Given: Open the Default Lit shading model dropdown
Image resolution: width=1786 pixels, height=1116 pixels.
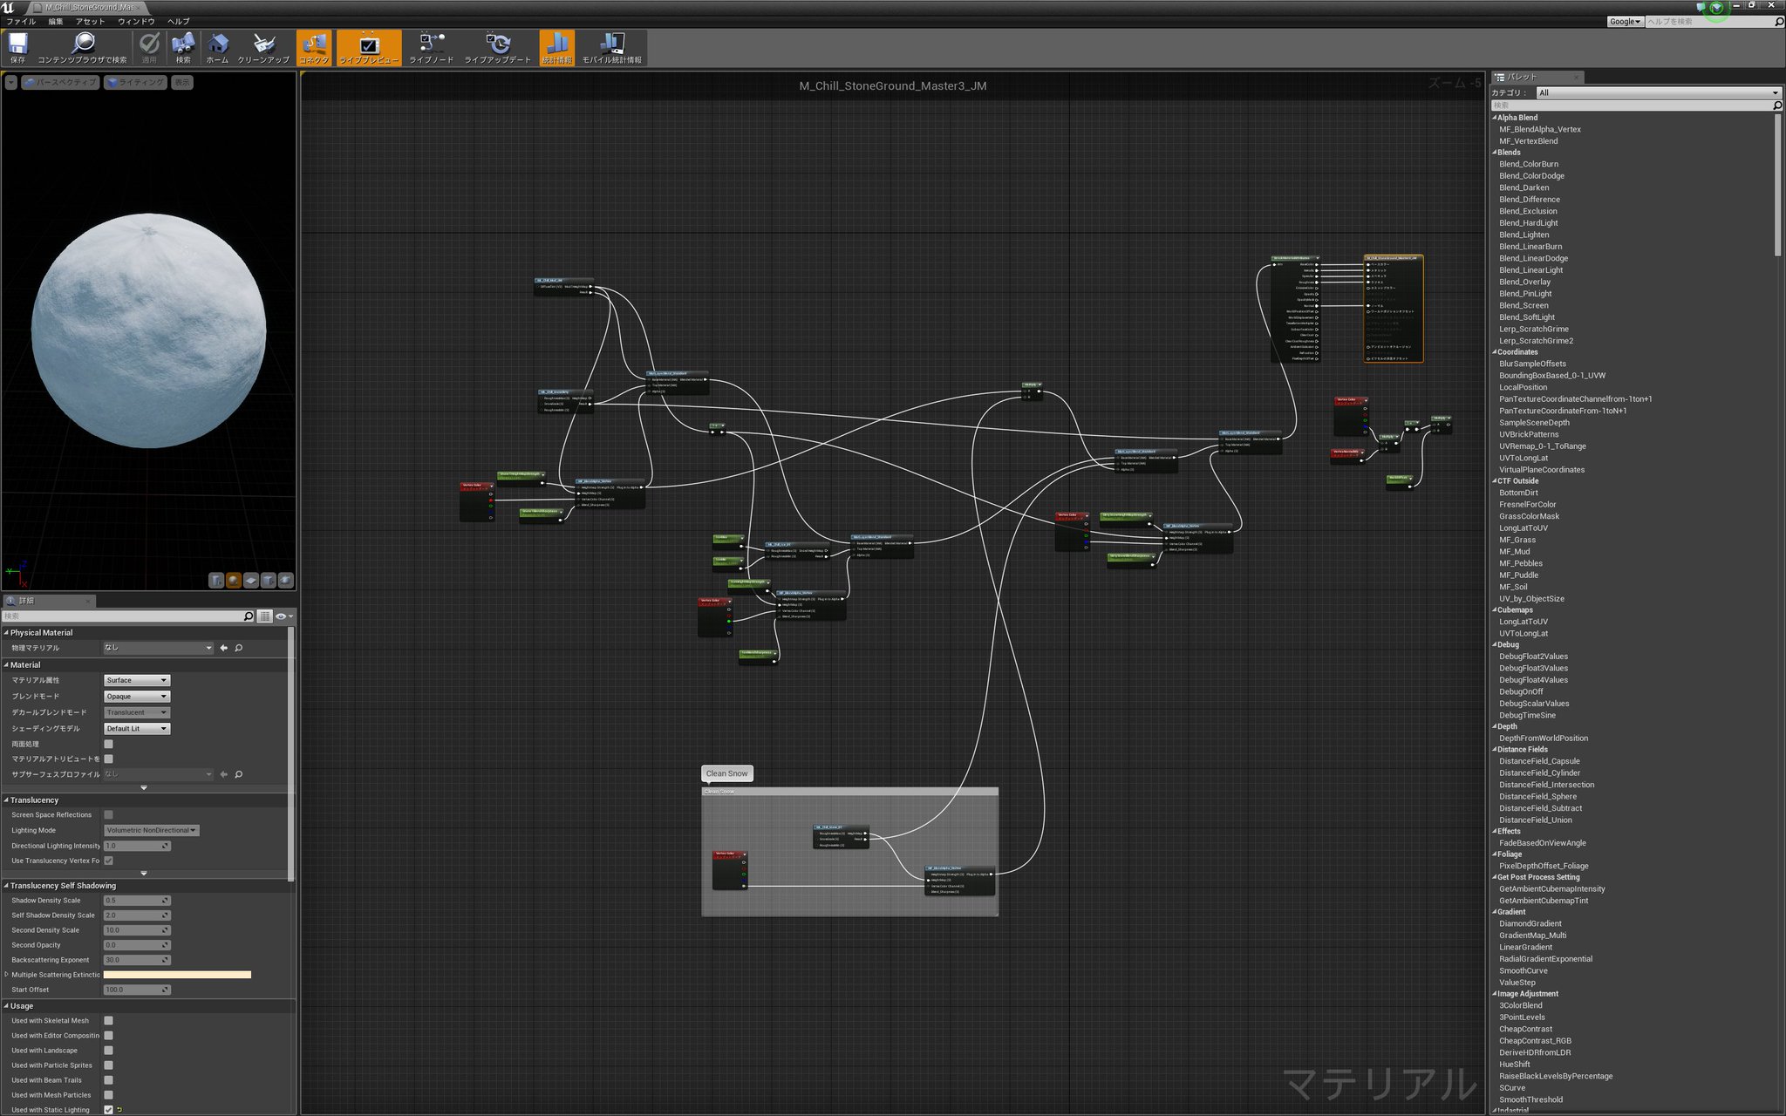Looking at the screenshot, I should [x=137, y=729].
